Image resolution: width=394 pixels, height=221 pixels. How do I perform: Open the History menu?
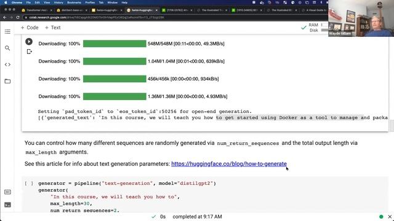pos(58,2)
